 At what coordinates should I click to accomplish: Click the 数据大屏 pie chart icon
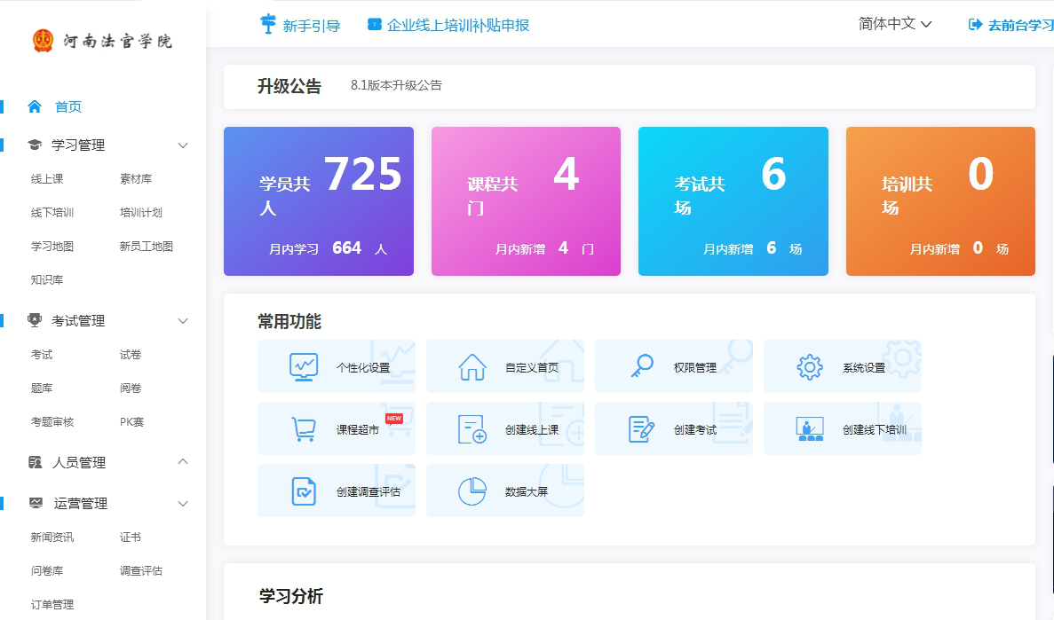[x=472, y=491]
